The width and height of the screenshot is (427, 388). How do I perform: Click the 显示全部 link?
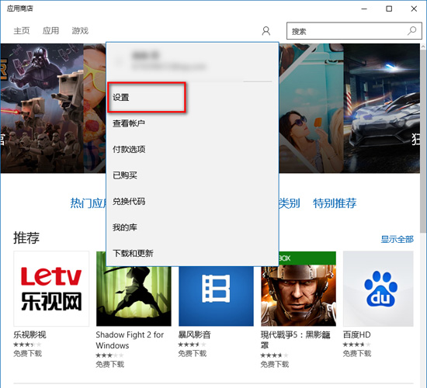[397, 239]
